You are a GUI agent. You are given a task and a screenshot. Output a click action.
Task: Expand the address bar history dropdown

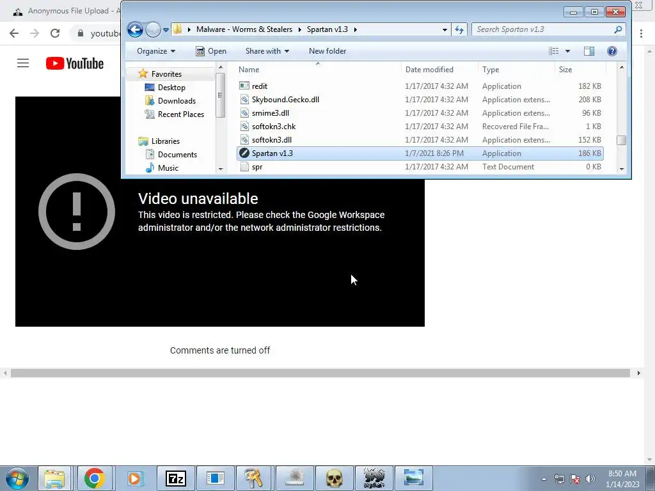click(x=445, y=29)
